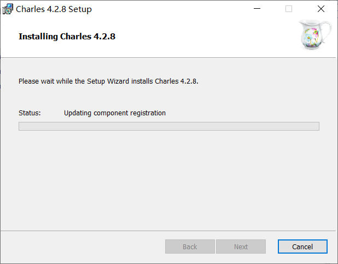Minimize the Charles Setup window

tap(256, 9)
